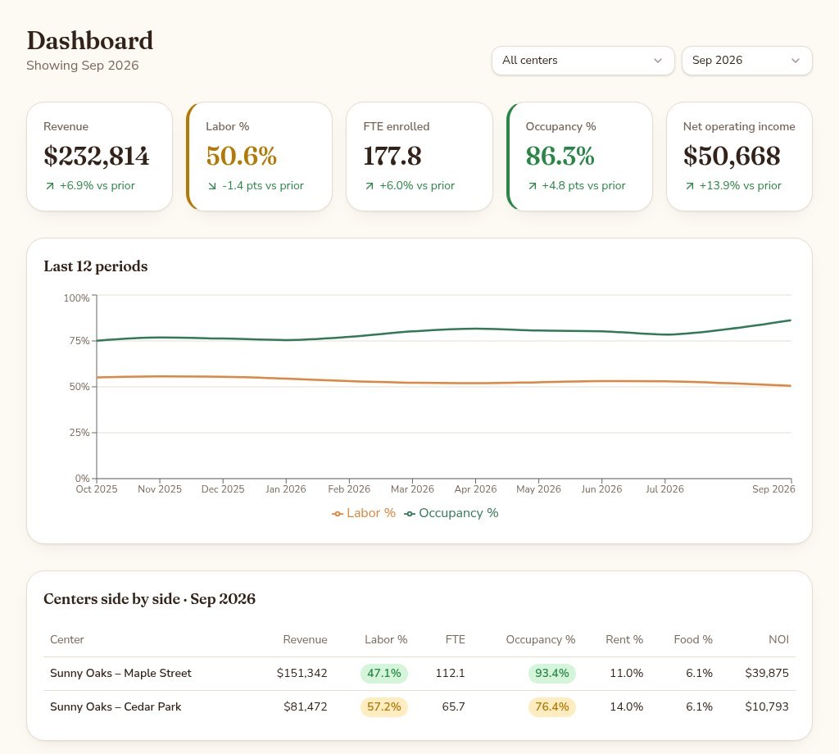
Task: Click Cedar Park revenue $81,472
Action: (305, 707)
